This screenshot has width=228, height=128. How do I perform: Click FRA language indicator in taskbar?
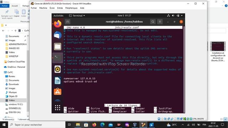point(204,125)
